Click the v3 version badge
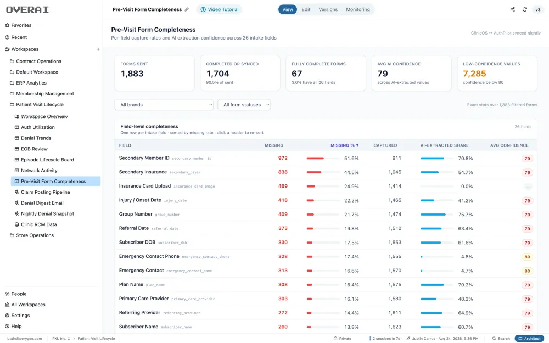 click(x=538, y=9)
